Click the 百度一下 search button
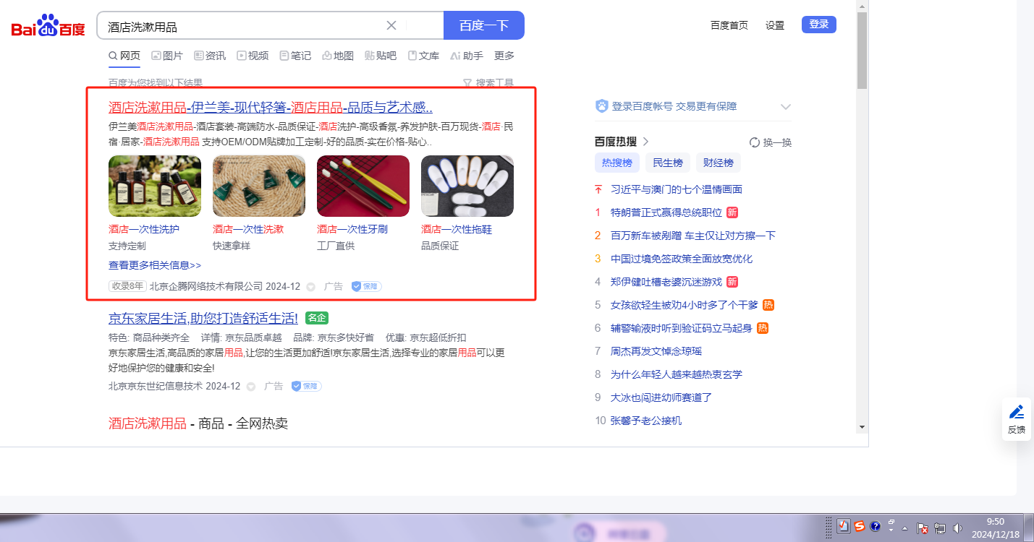This screenshot has height=542, width=1034. pyautogui.click(x=484, y=25)
